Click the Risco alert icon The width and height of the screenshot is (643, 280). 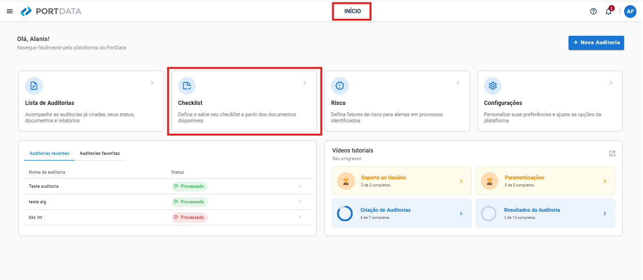pos(340,86)
